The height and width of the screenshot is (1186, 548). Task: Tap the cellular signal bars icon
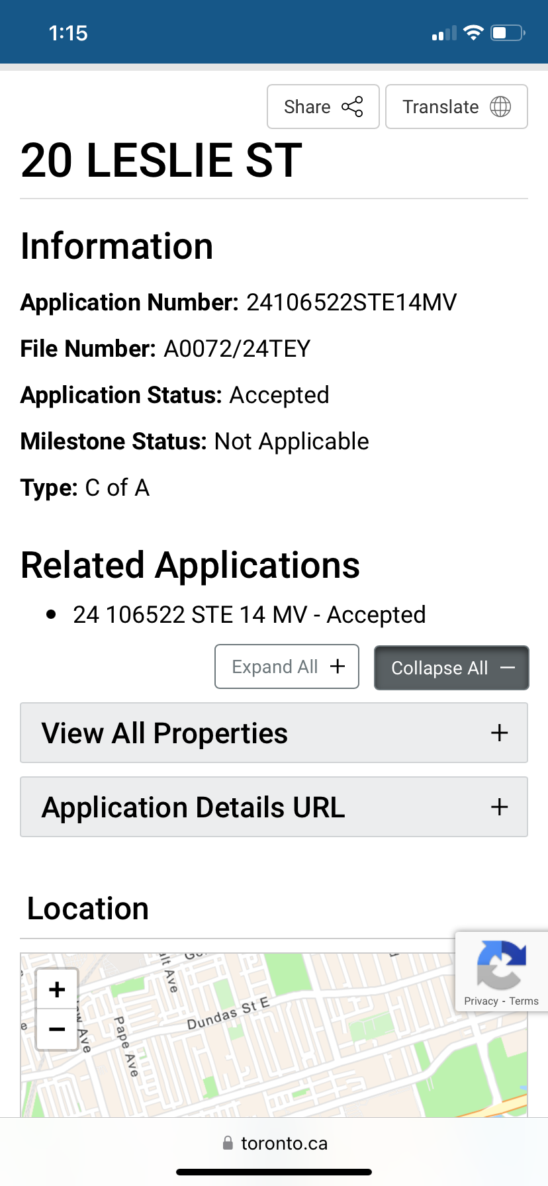(444, 33)
